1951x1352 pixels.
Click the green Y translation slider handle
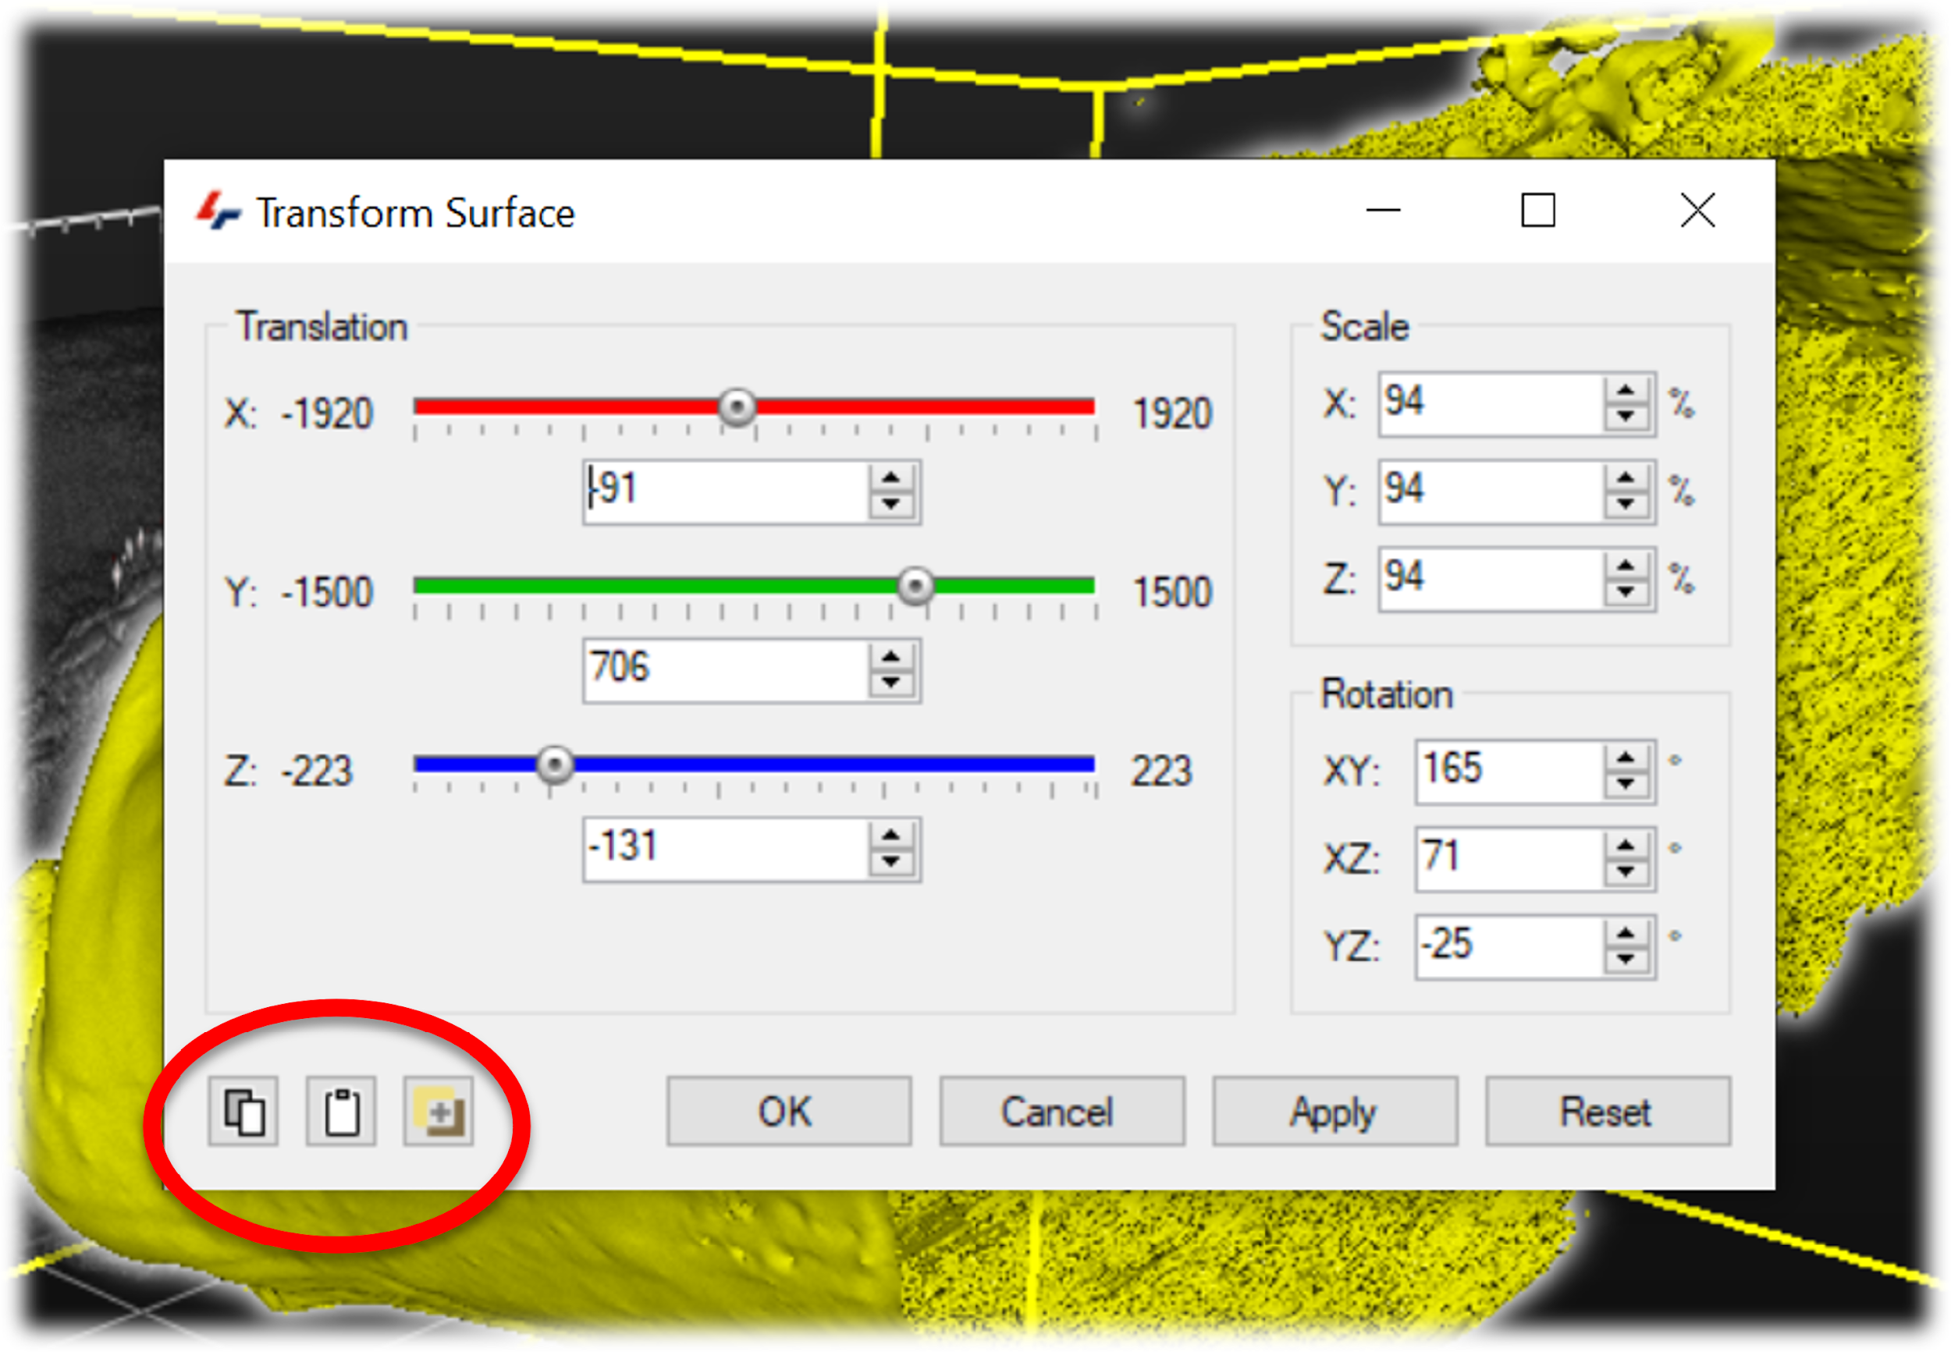915,585
